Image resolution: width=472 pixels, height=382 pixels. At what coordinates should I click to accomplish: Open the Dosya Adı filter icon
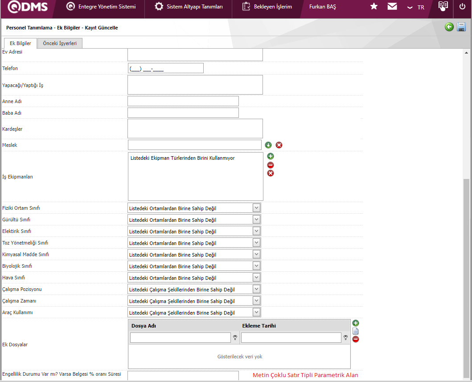[235, 338]
